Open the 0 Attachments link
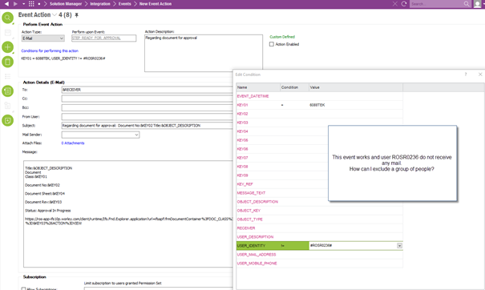485x290 pixels. tap(73, 143)
